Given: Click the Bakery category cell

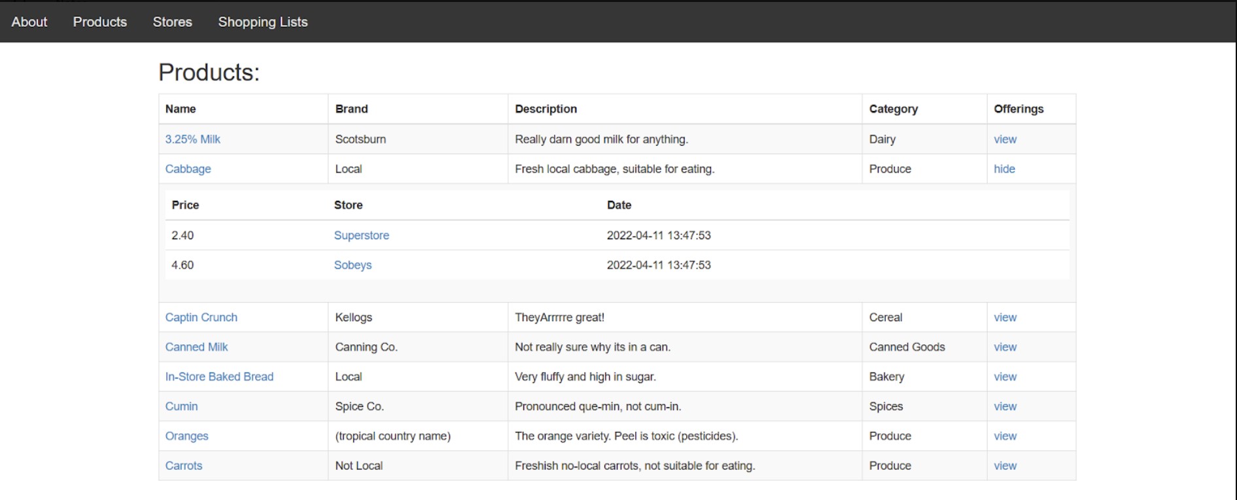Looking at the screenshot, I should pyautogui.click(x=924, y=376).
